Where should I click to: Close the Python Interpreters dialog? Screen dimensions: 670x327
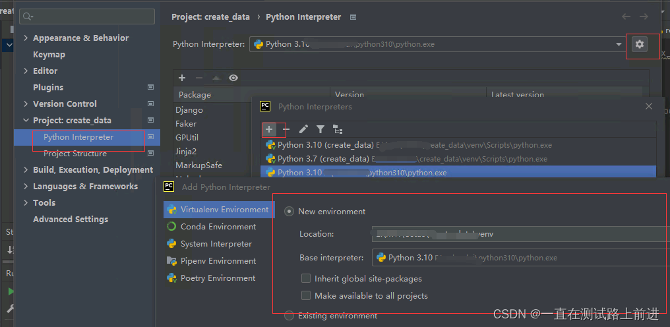pyautogui.click(x=649, y=106)
